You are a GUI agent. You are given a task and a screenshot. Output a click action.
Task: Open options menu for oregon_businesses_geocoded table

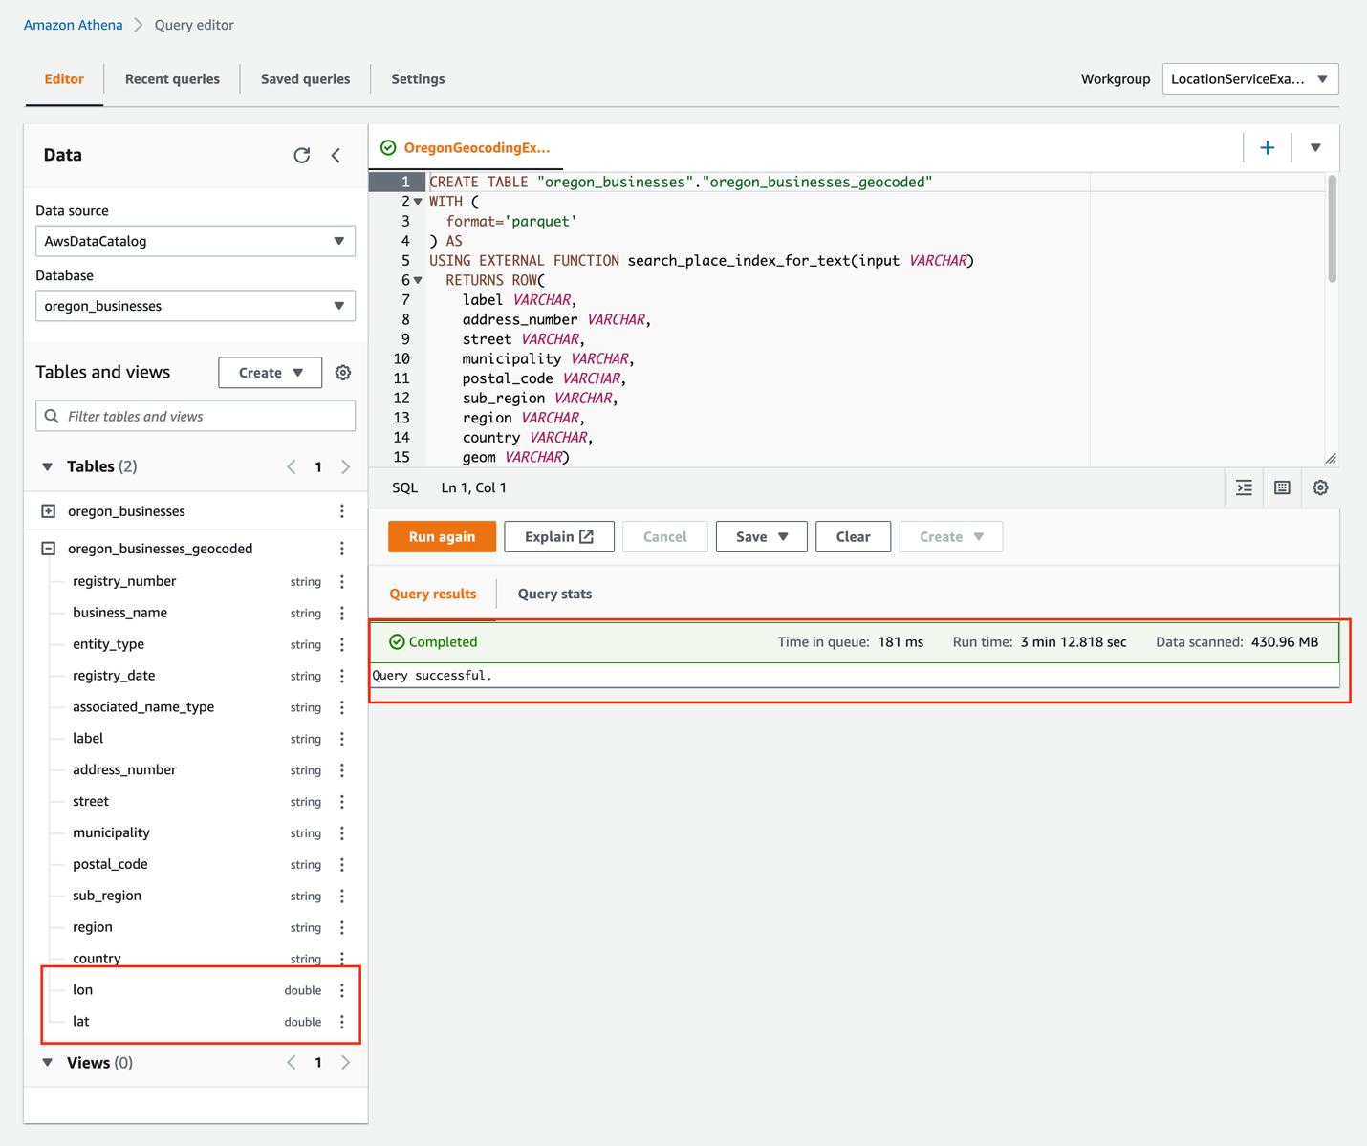pos(342,549)
